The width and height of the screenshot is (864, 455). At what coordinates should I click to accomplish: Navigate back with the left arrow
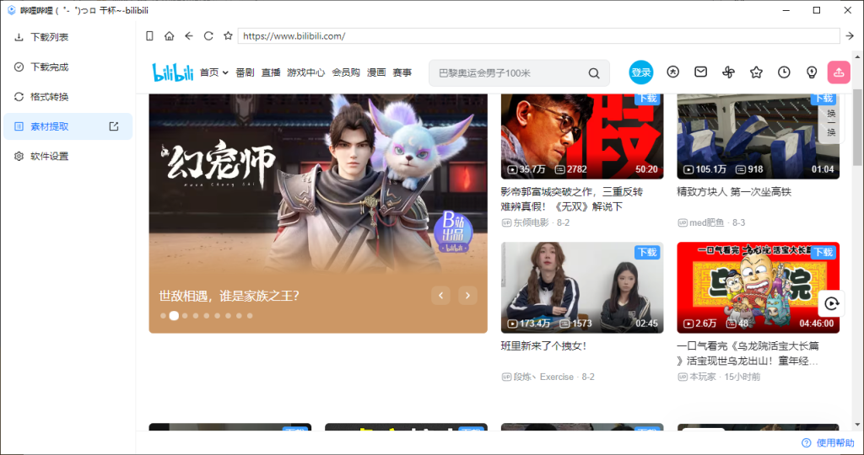click(x=189, y=35)
